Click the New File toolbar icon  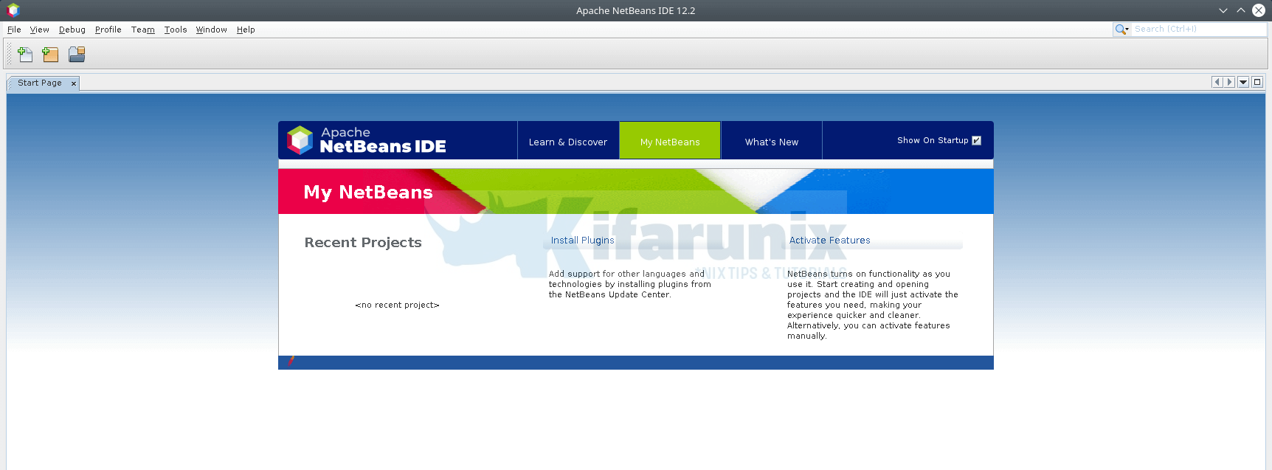pos(25,54)
